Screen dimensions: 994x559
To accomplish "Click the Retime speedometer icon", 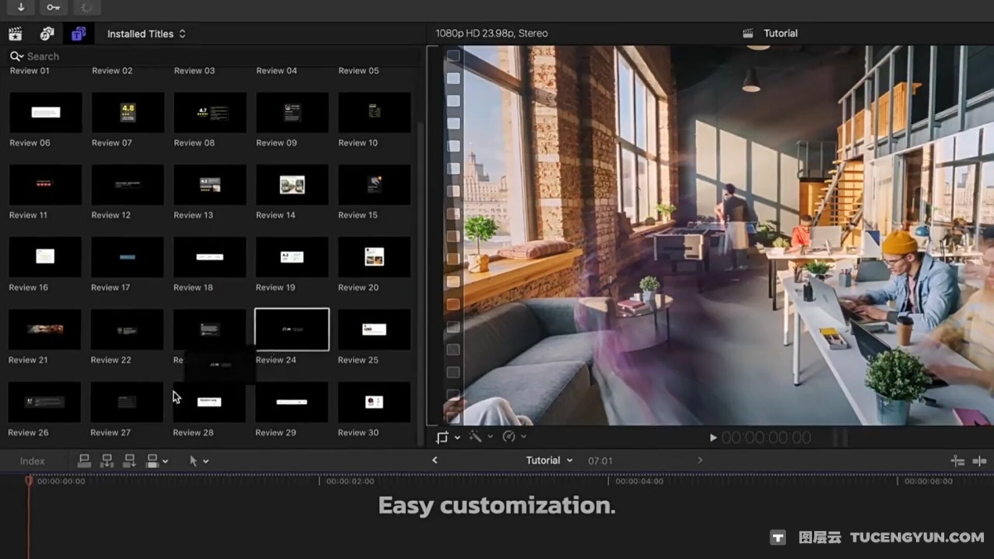I will (x=509, y=436).
